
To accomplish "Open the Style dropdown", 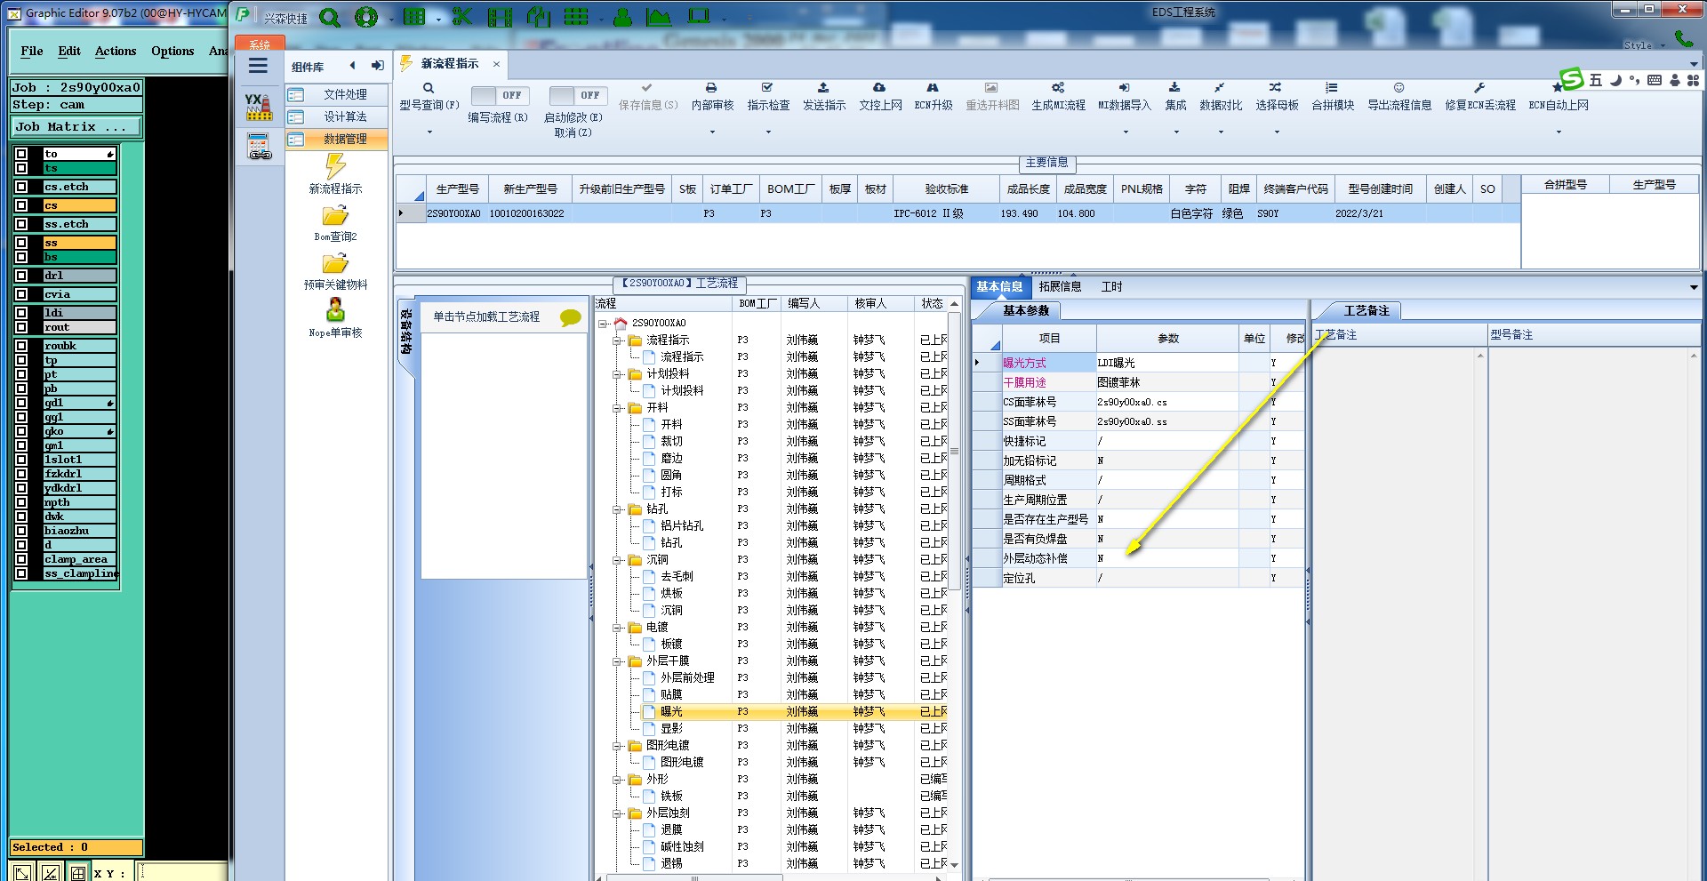I will pos(1644,45).
